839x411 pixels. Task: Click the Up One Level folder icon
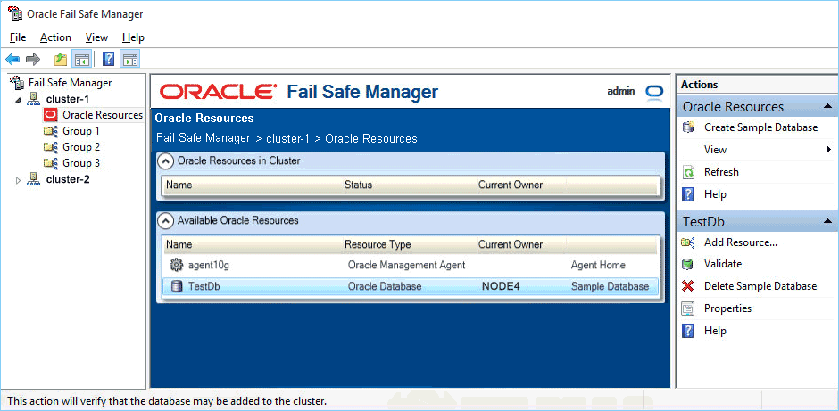(60, 60)
